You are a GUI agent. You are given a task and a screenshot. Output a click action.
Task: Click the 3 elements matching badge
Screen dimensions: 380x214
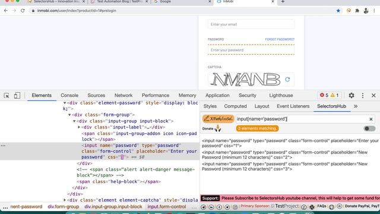(257, 128)
